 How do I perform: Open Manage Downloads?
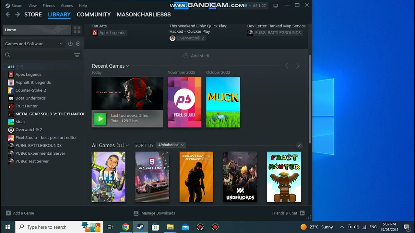pyautogui.click(x=154, y=213)
